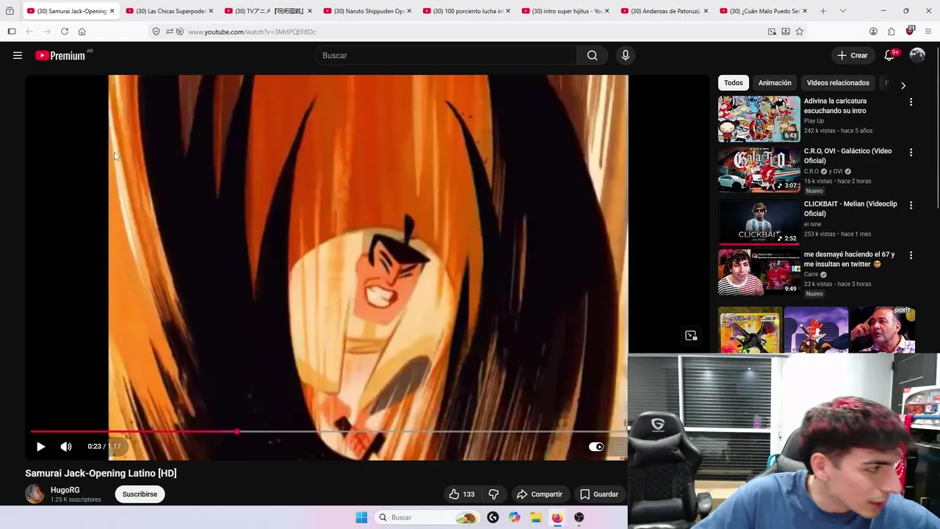
Task: Click the progress bar scrubber dot
Action: point(237,431)
